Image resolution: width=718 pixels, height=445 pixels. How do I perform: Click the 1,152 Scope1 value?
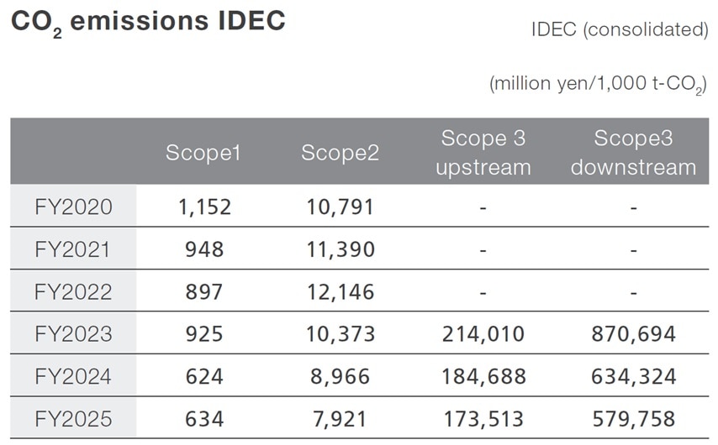pyautogui.click(x=203, y=207)
